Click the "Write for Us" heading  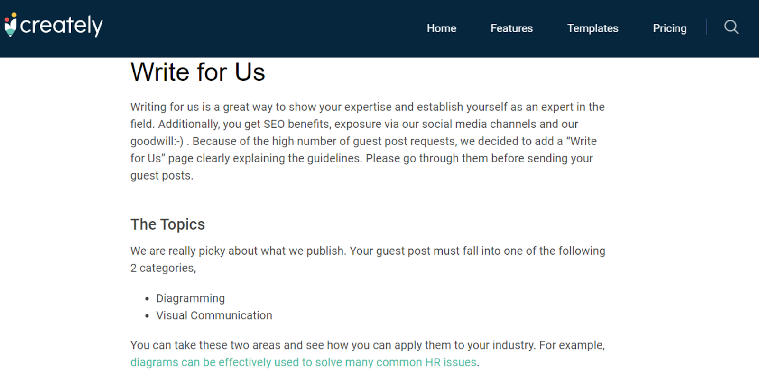(198, 72)
